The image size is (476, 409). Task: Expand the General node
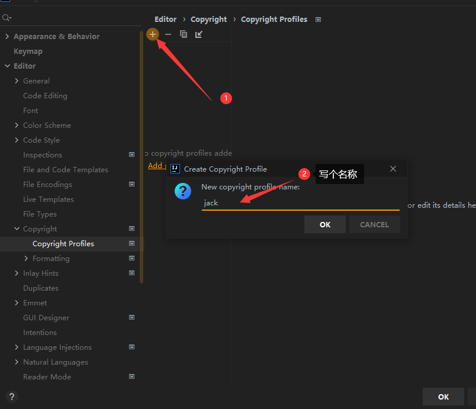pyautogui.click(x=17, y=80)
